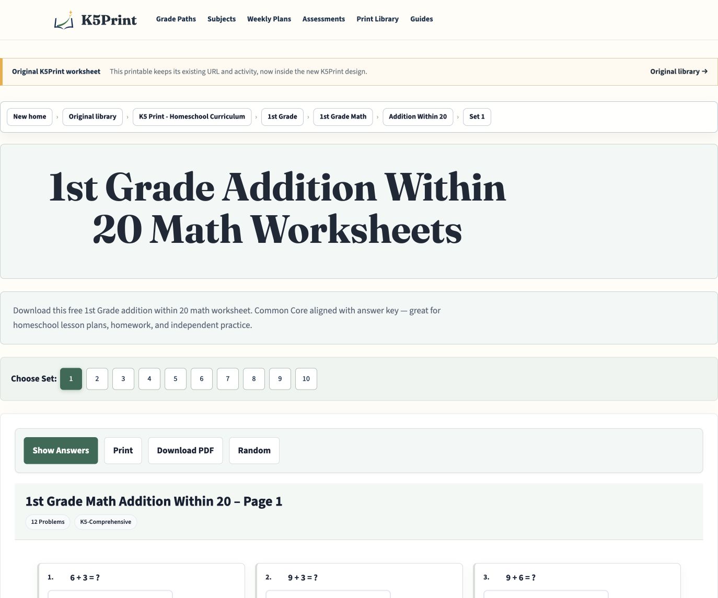Click problem 1 text 6 + 3 = ?
Viewport: 718px width, 598px height.
85,578
